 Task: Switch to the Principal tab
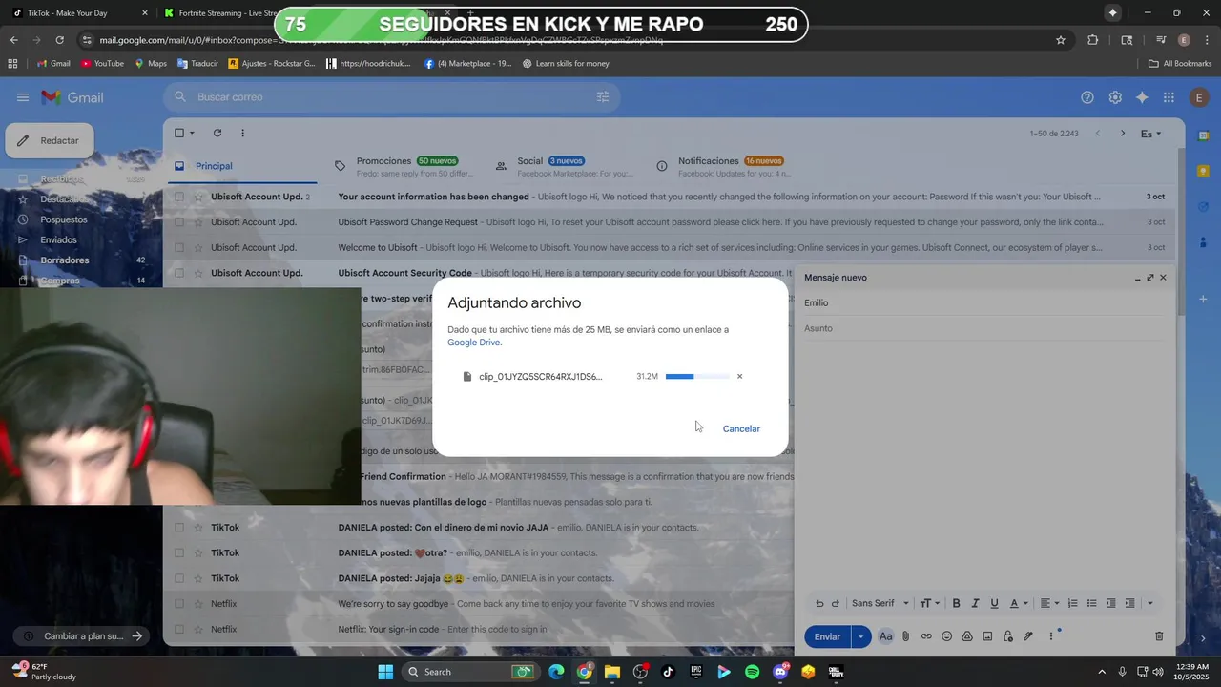tap(240, 166)
